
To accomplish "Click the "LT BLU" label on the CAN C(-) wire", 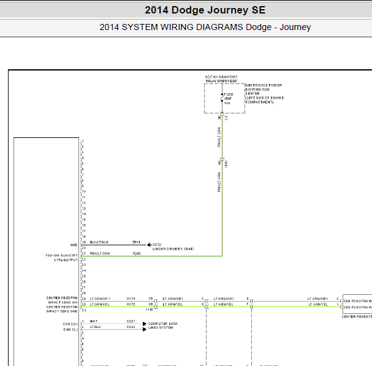I will click(x=95, y=327).
